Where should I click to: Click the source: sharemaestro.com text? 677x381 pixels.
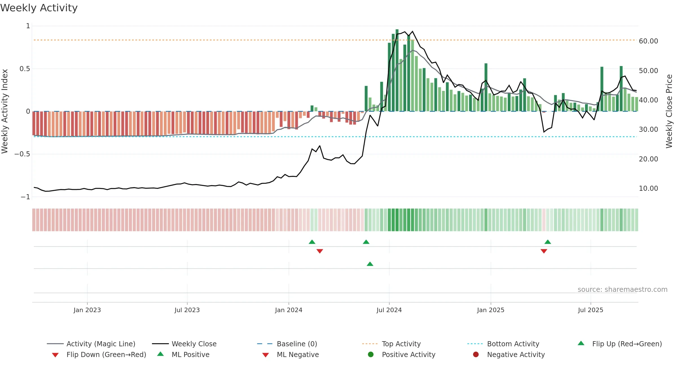[622, 289]
